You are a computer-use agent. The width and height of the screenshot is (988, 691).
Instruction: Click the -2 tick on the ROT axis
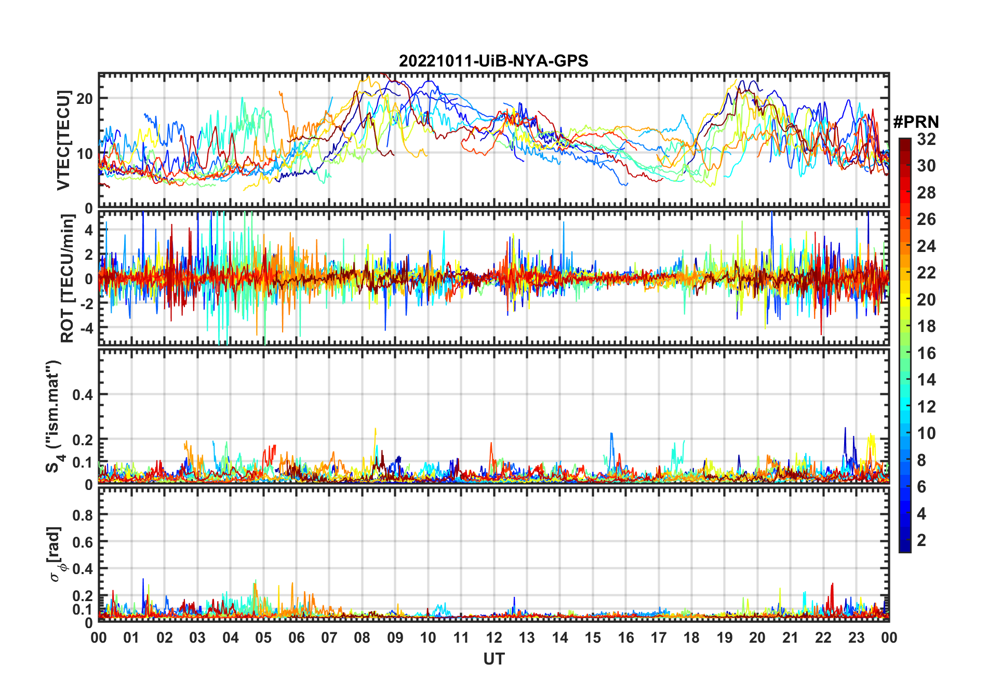click(x=86, y=303)
